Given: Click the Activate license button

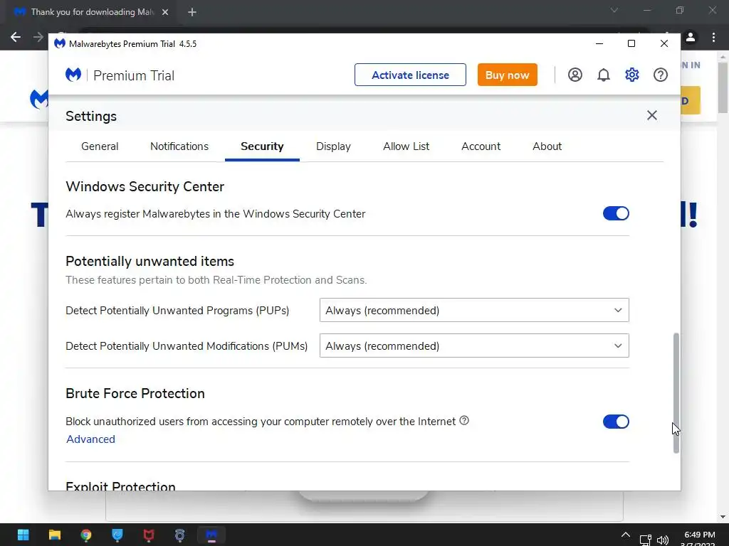Looking at the screenshot, I should [410, 75].
